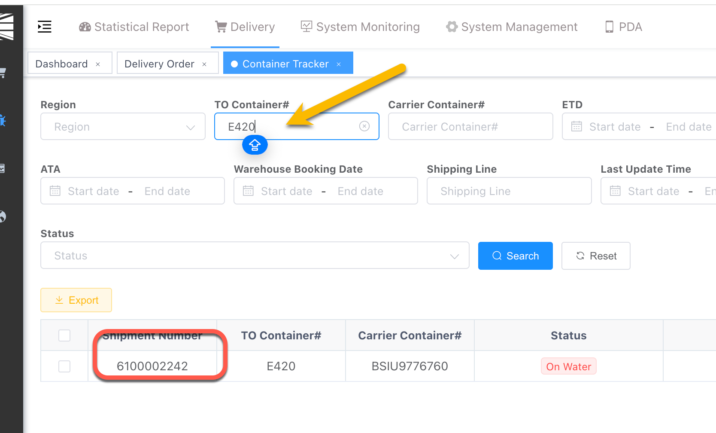
Task: Click the sidebar collapse hamburger icon
Action: (x=45, y=27)
